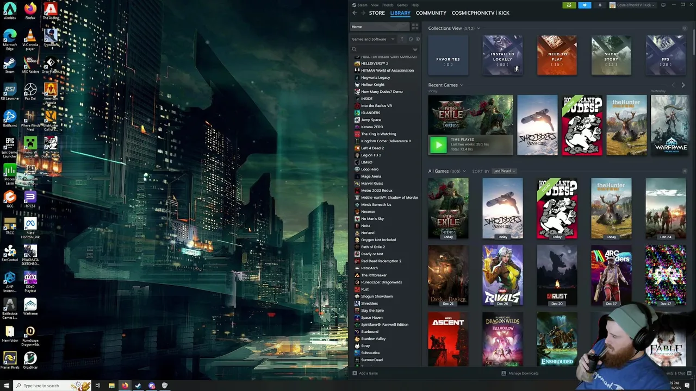Select Epic Games Launcher desktop icon
This screenshot has width=696, height=391.
point(10,148)
